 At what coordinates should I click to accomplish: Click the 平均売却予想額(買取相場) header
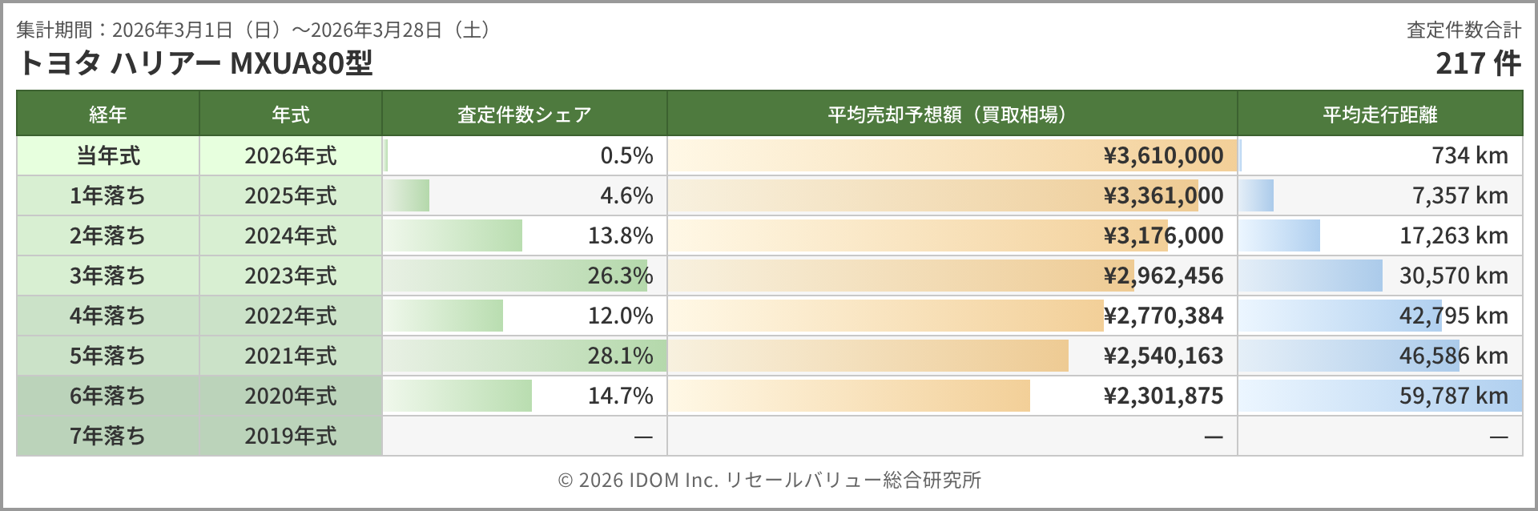click(951, 115)
